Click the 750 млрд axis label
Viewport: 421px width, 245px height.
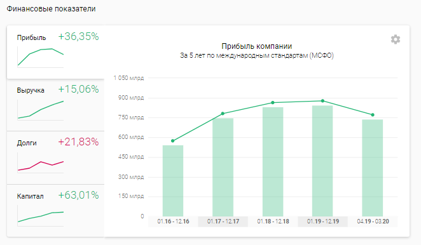[x=131, y=117]
